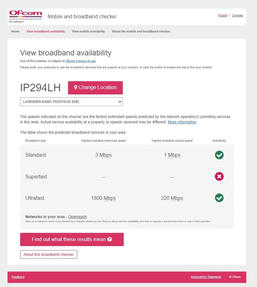Open the address dropdown for Lavender Barn
257x287 pixels.
pyautogui.click(x=71, y=102)
